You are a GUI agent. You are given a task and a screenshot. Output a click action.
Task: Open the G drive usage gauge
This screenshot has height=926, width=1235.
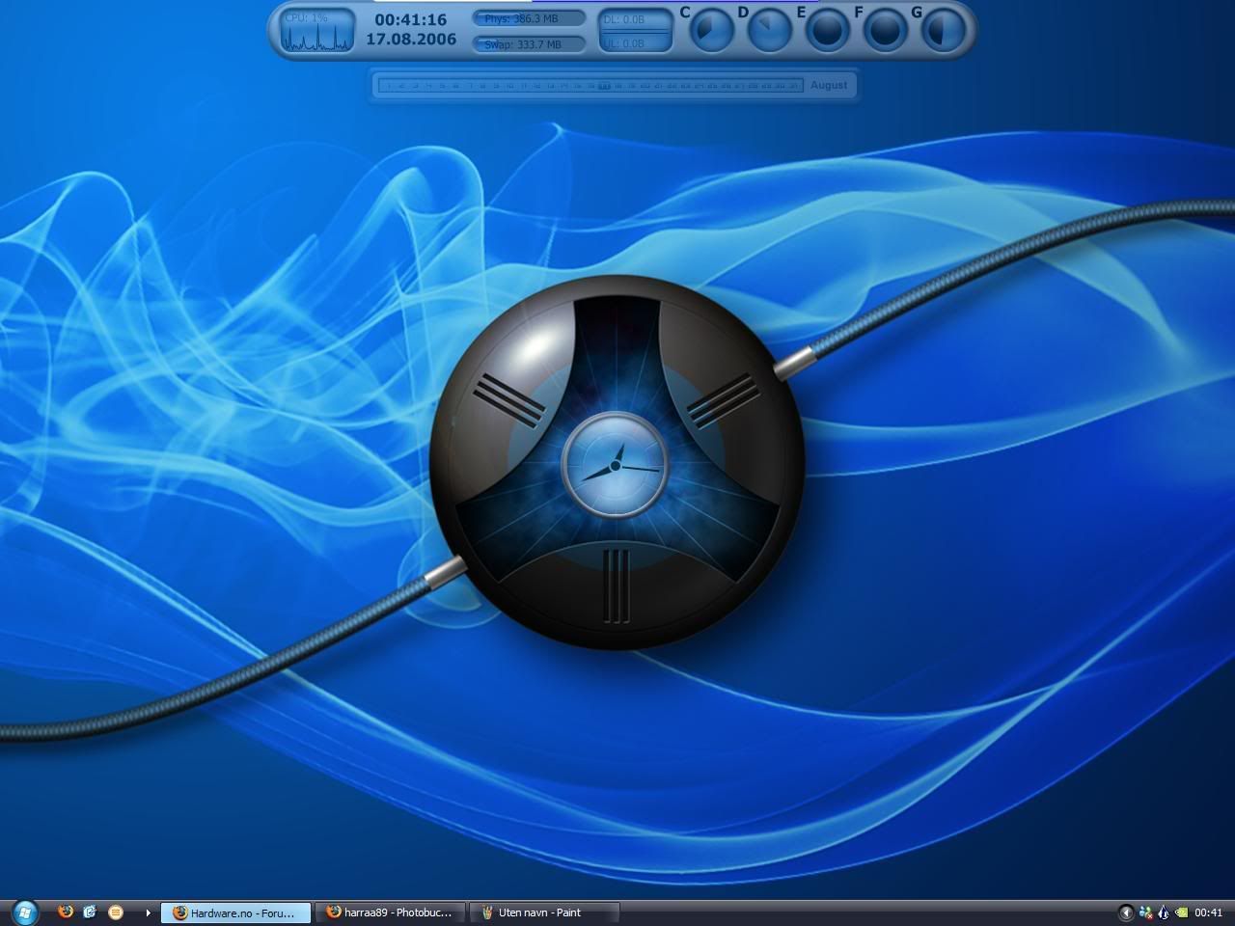[943, 31]
